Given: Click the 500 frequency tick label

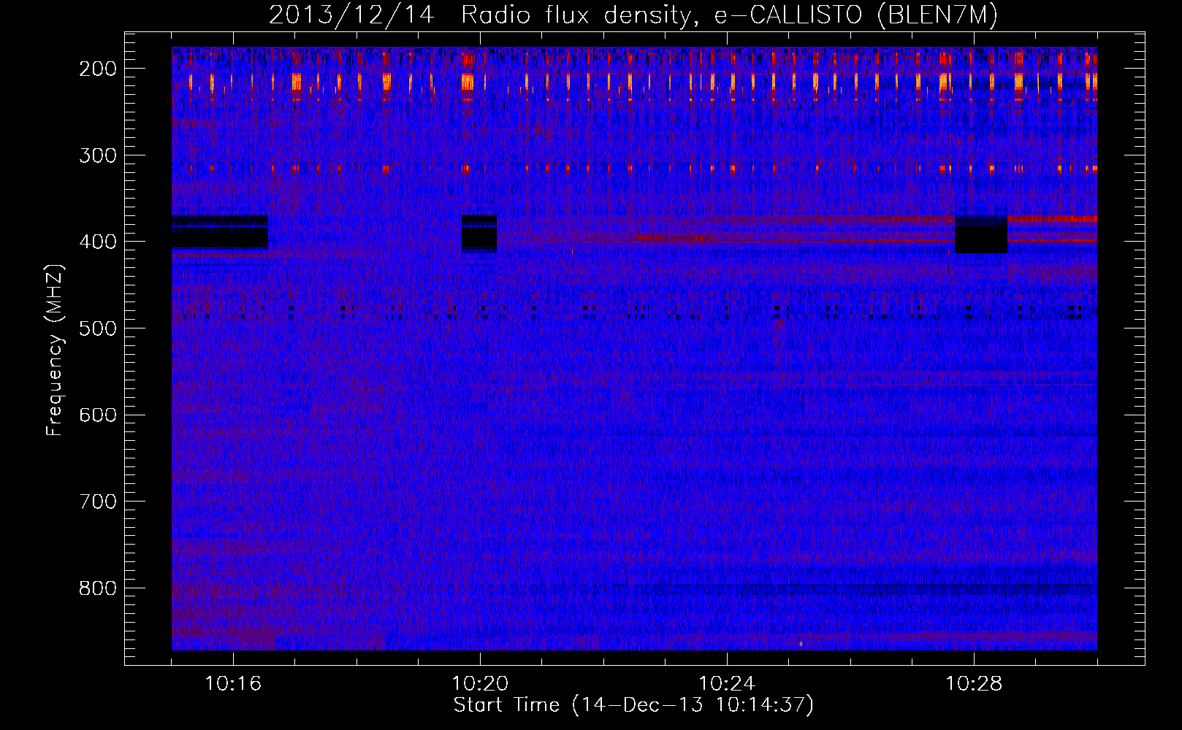Looking at the screenshot, I should tap(98, 328).
